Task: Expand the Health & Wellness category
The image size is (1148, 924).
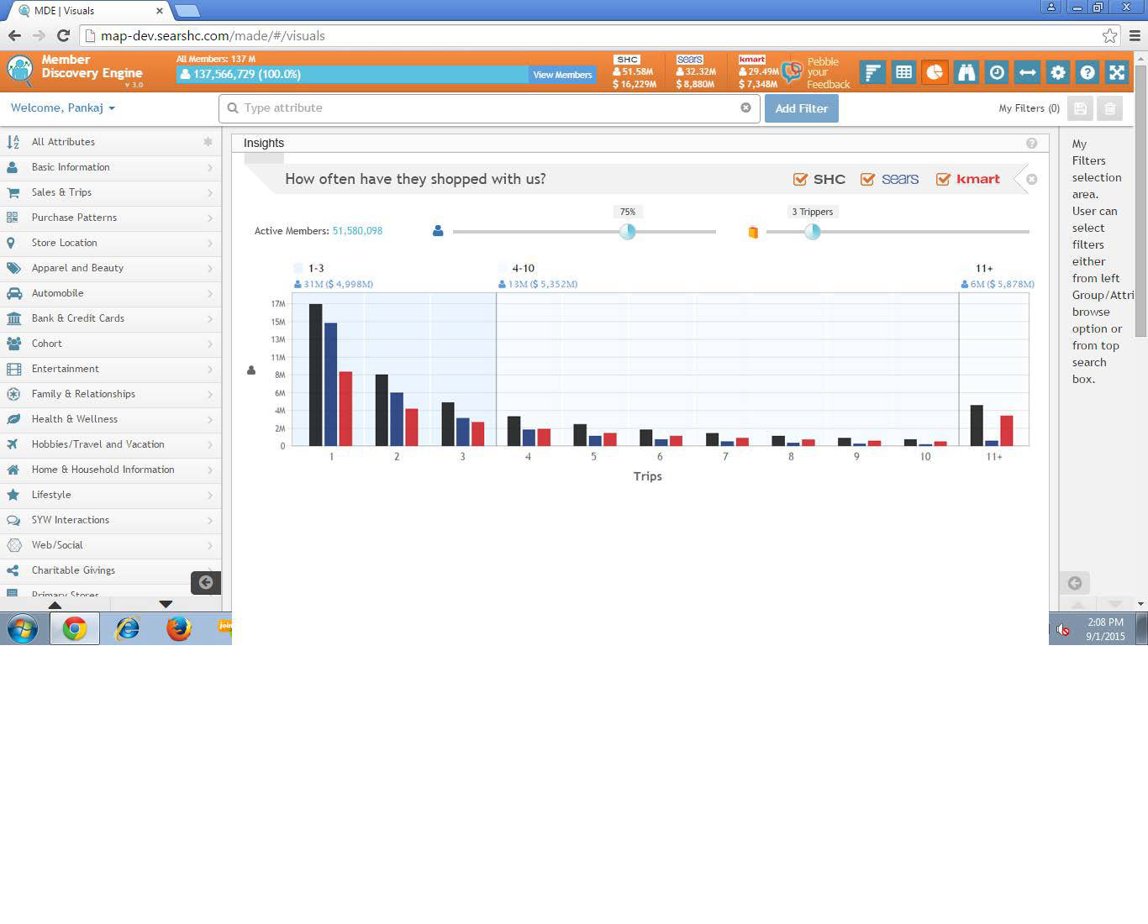Action: 74,419
